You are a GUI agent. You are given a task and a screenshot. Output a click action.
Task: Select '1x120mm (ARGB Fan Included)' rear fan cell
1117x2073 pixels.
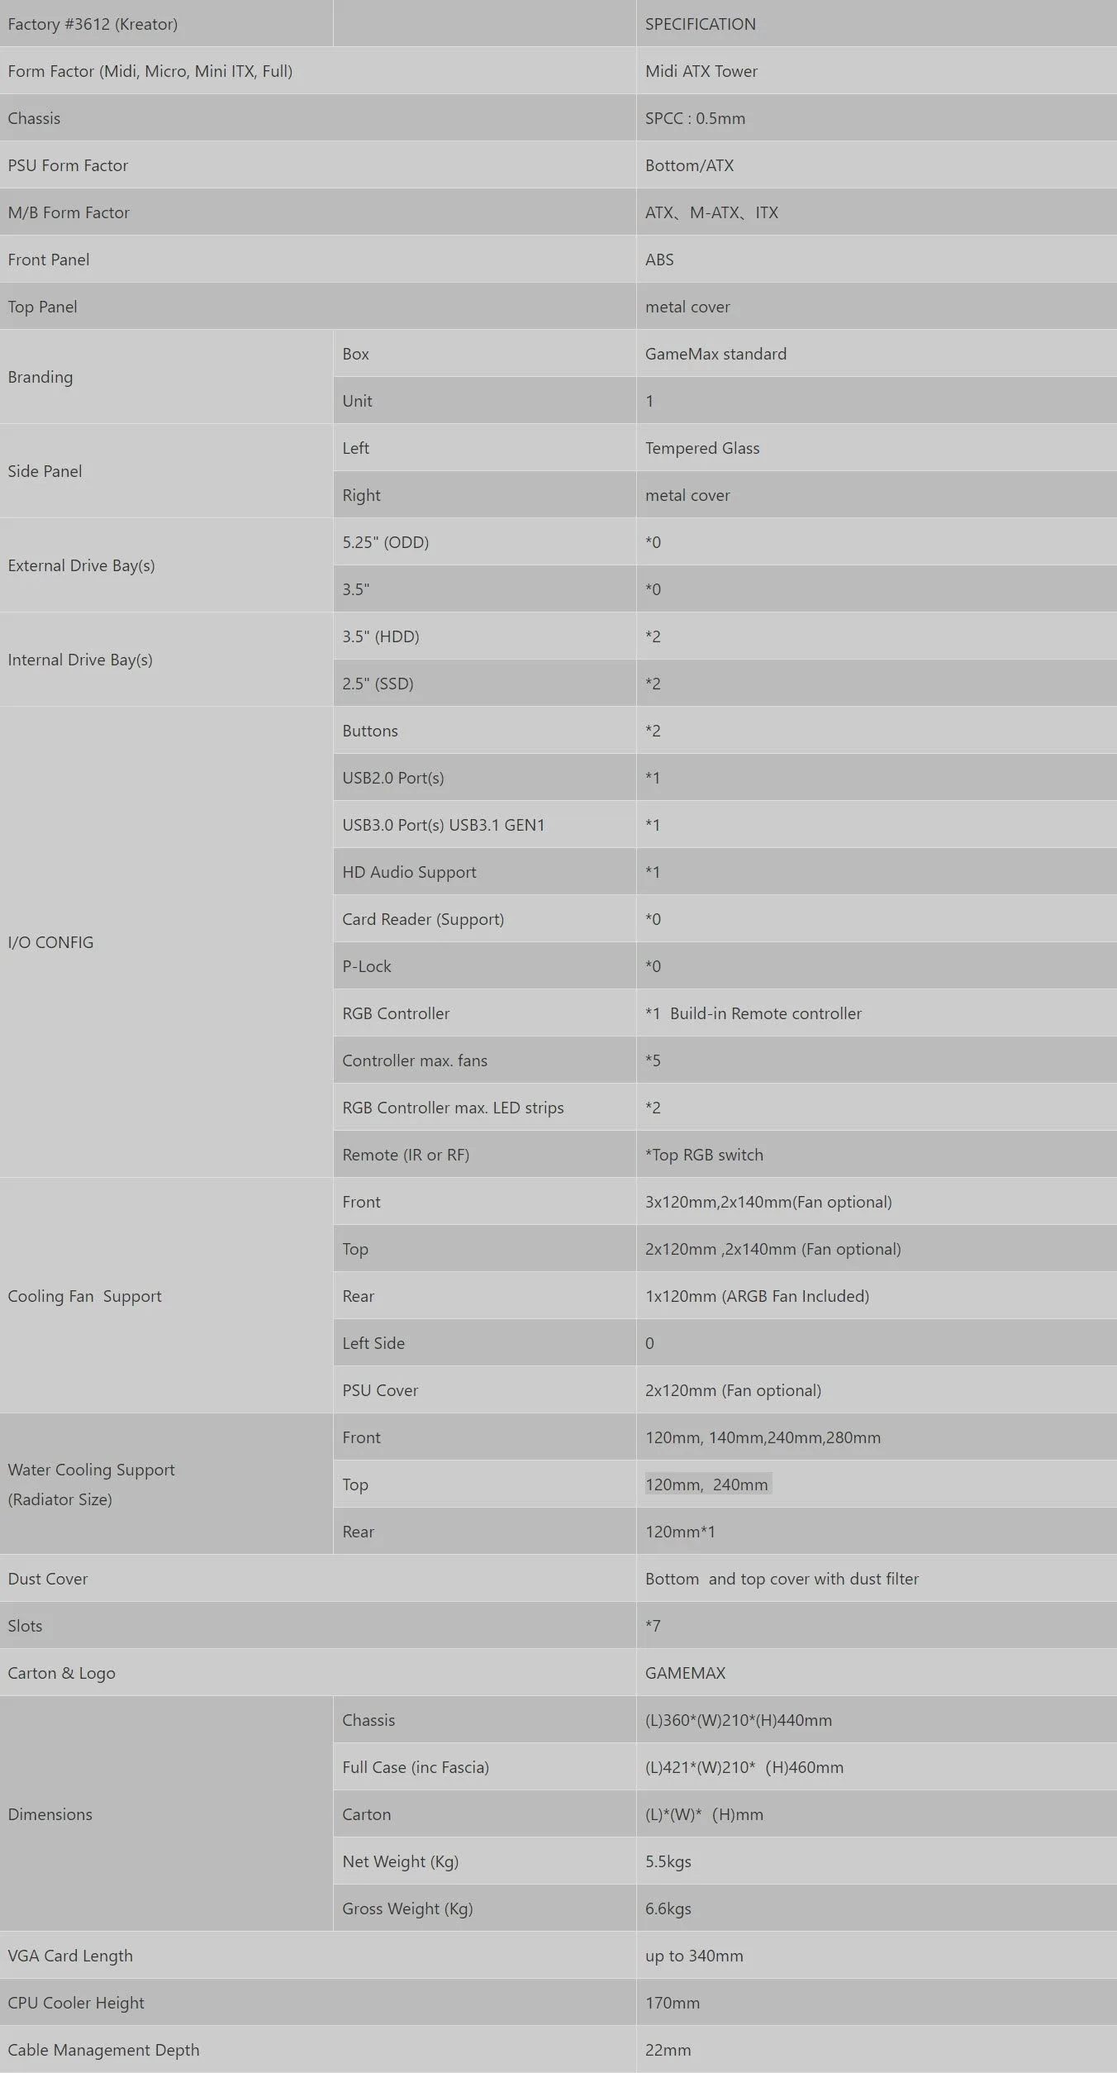point(877,1296)
